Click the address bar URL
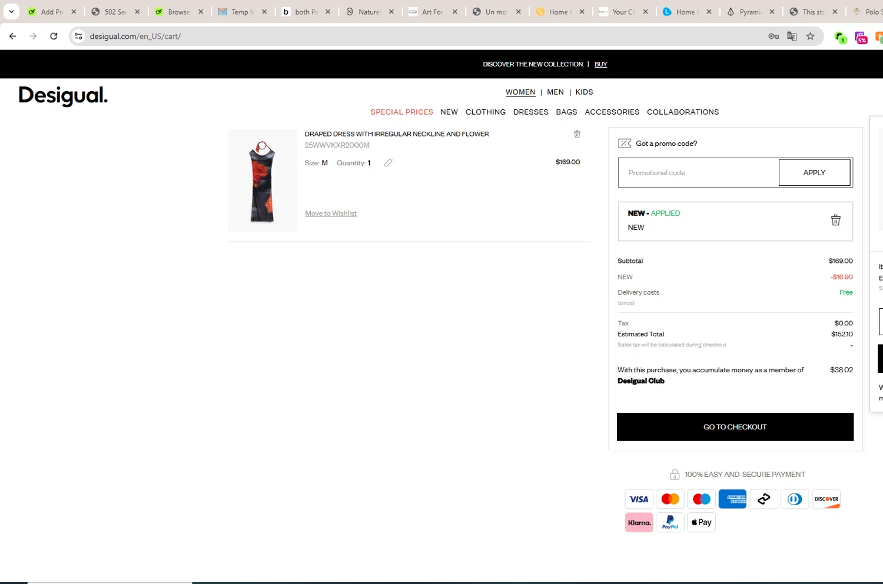883x584 pixels. click(x=135, y=36)
